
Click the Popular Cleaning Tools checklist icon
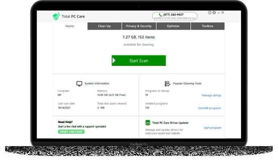[167, 83]
